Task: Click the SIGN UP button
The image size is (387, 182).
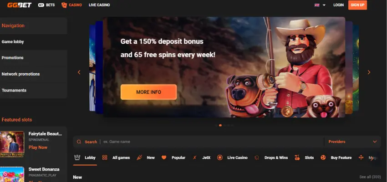Action: click(x=357, y=5)
